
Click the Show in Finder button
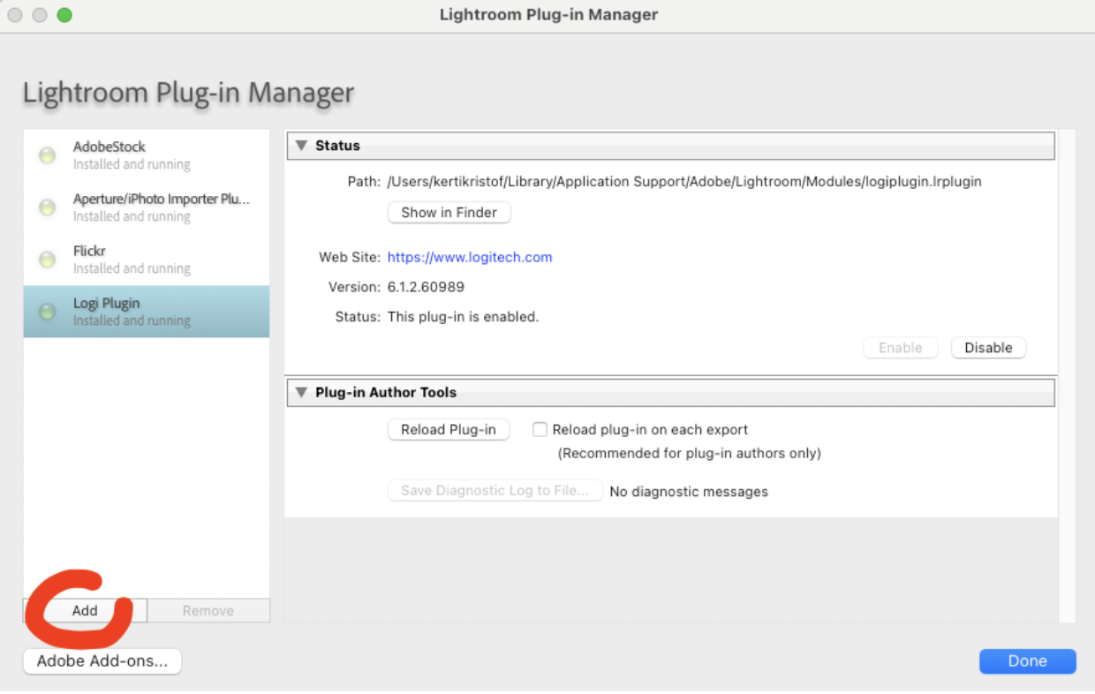tap(449, 213)
